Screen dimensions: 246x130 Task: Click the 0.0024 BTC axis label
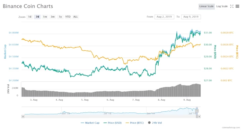point(227,57)
